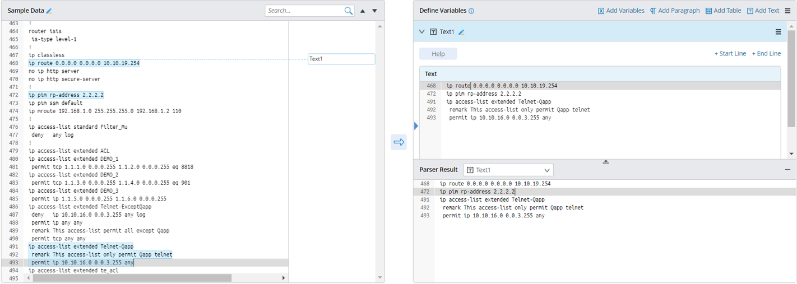Click line 493 in the Text editor box

[501, 118]
